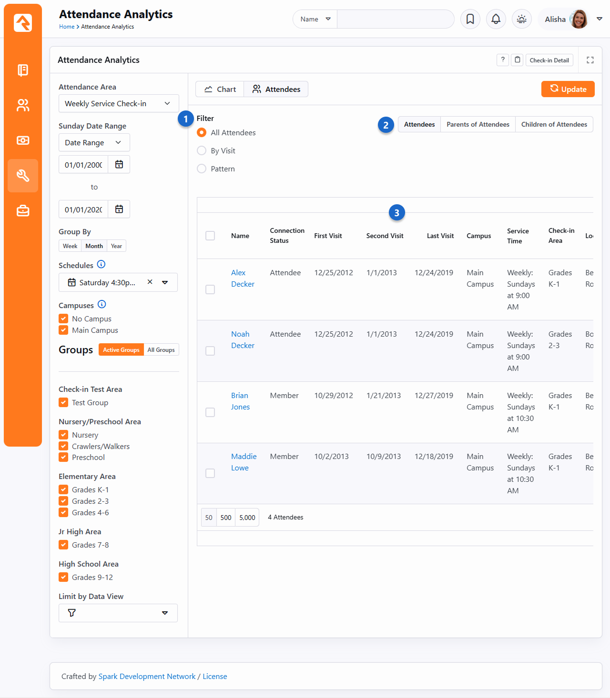Viewport: 610px width, 698px height.
Task: Select the By Visit radio option
Action: [x=202, y=151]
